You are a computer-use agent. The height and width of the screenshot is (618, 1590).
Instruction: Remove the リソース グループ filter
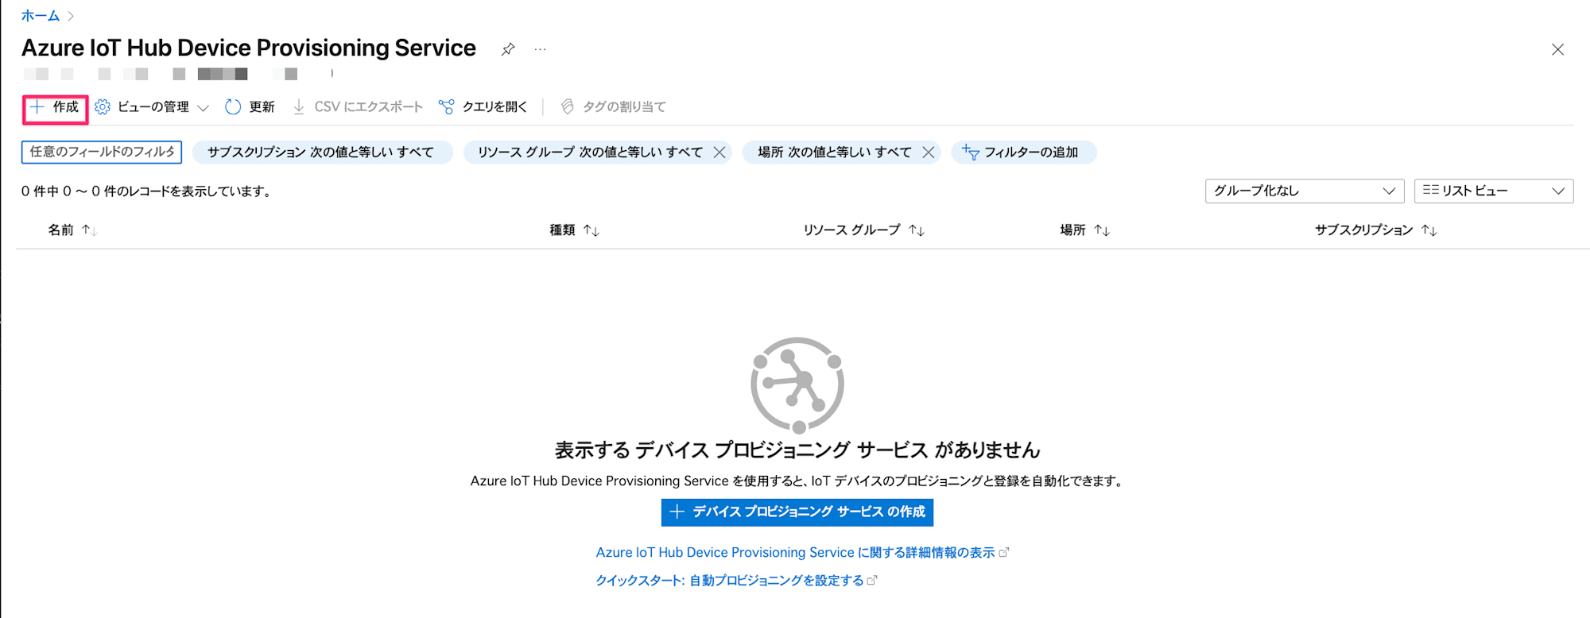point(719,153)
